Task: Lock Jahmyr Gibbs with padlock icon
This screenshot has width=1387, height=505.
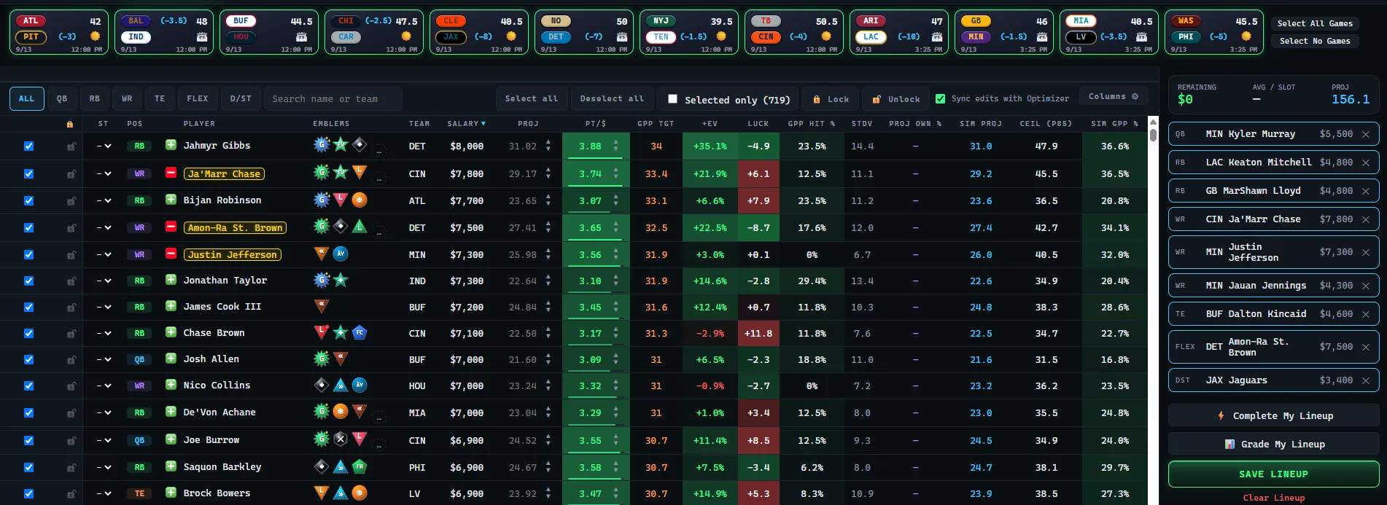Action: (71, 146)
